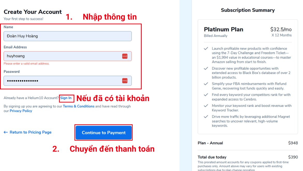Click the password manager icon in Password field
303x171 pixels.
pyautogui.click(x=125, y=81)
